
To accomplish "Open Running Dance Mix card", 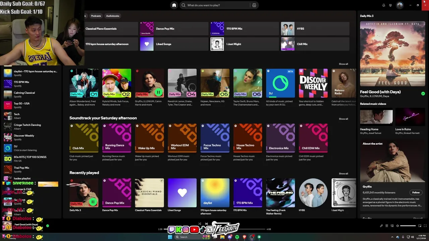I will pos(117,142).
